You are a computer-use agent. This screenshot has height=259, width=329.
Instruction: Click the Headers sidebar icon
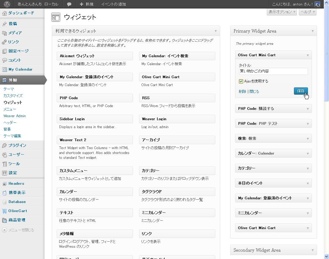4,184
